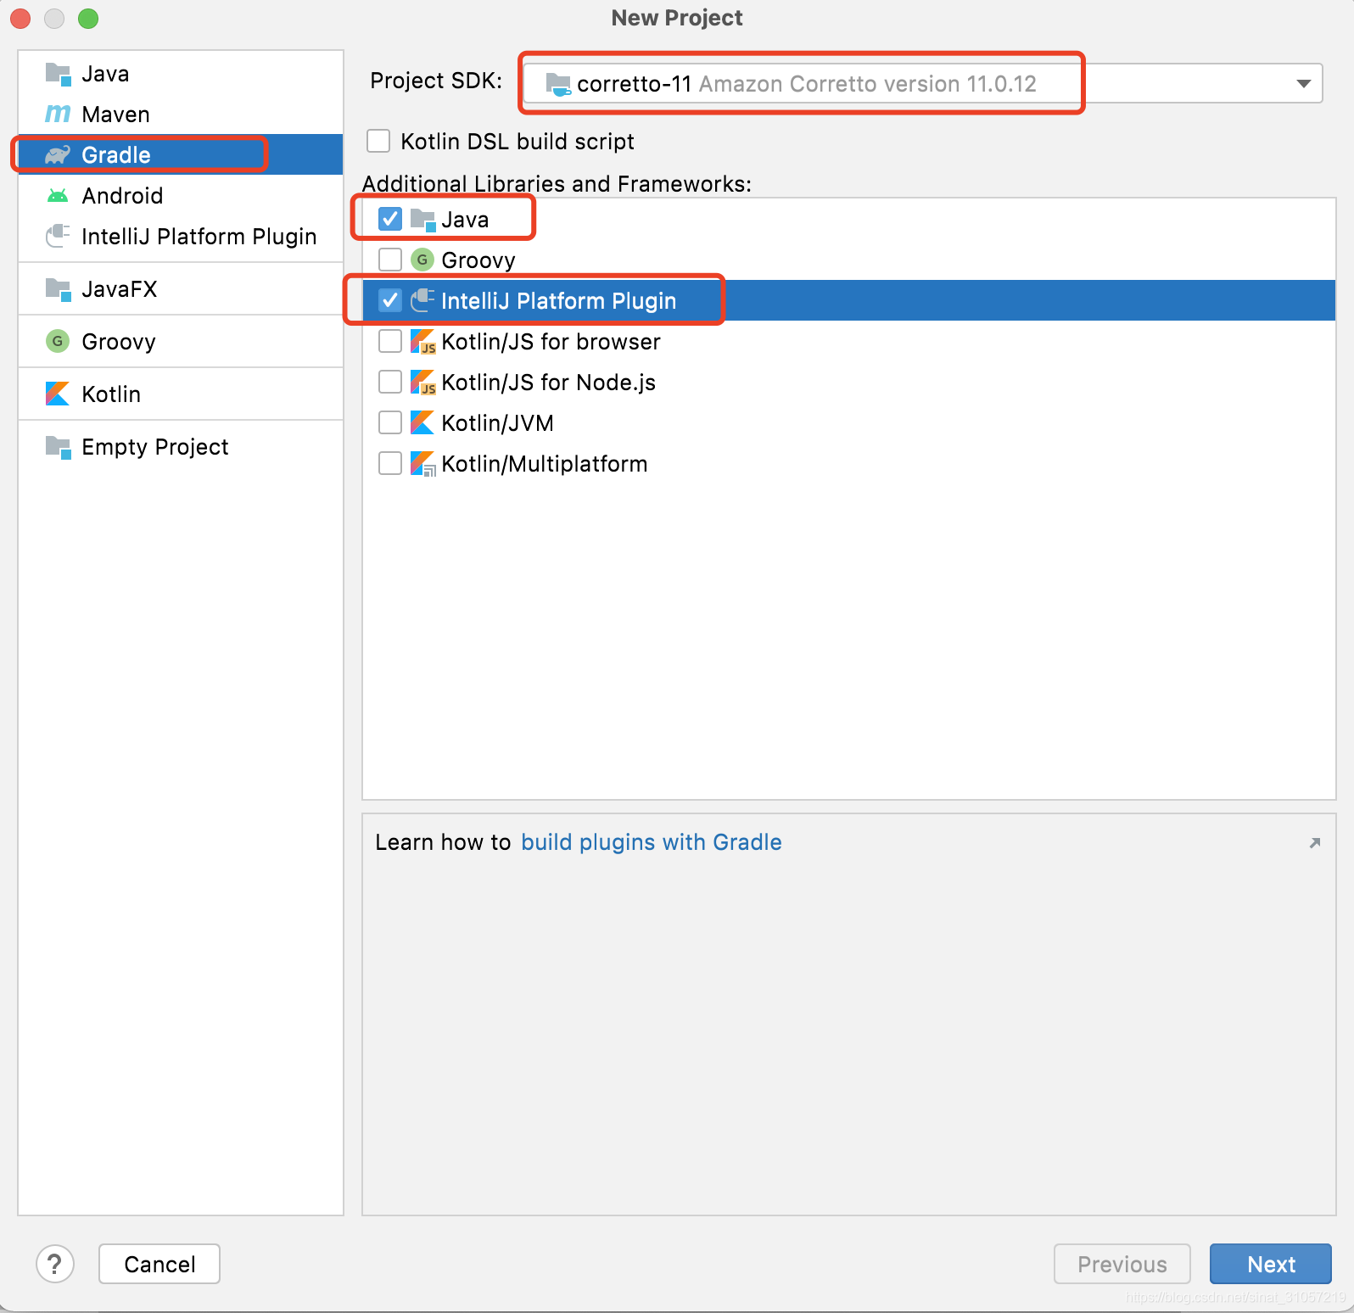Select IntelliJ Platform Plugin in sidebar
Viewport: 1354px width, 1313px height.
[x=181, y=237]
